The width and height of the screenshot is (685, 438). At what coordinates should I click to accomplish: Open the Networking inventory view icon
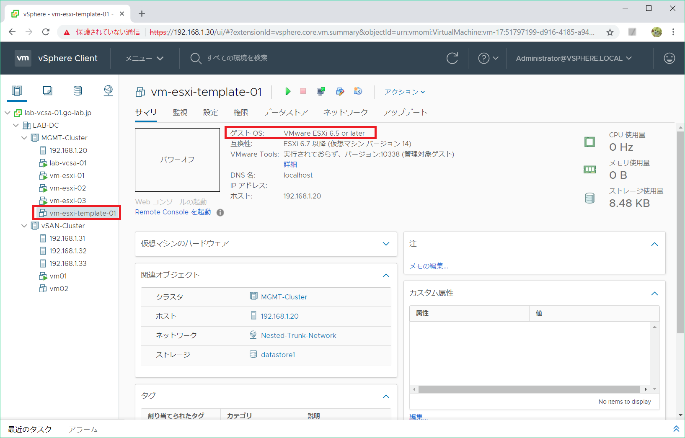108,90
